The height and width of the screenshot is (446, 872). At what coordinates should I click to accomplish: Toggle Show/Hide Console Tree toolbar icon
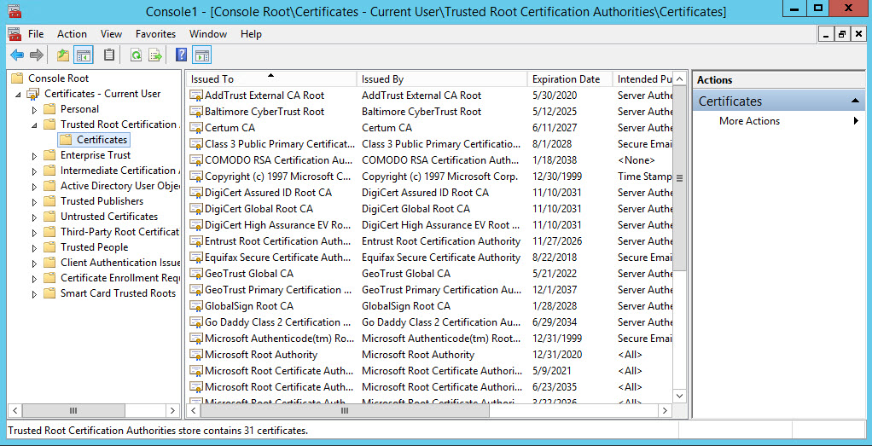[84, 55]
